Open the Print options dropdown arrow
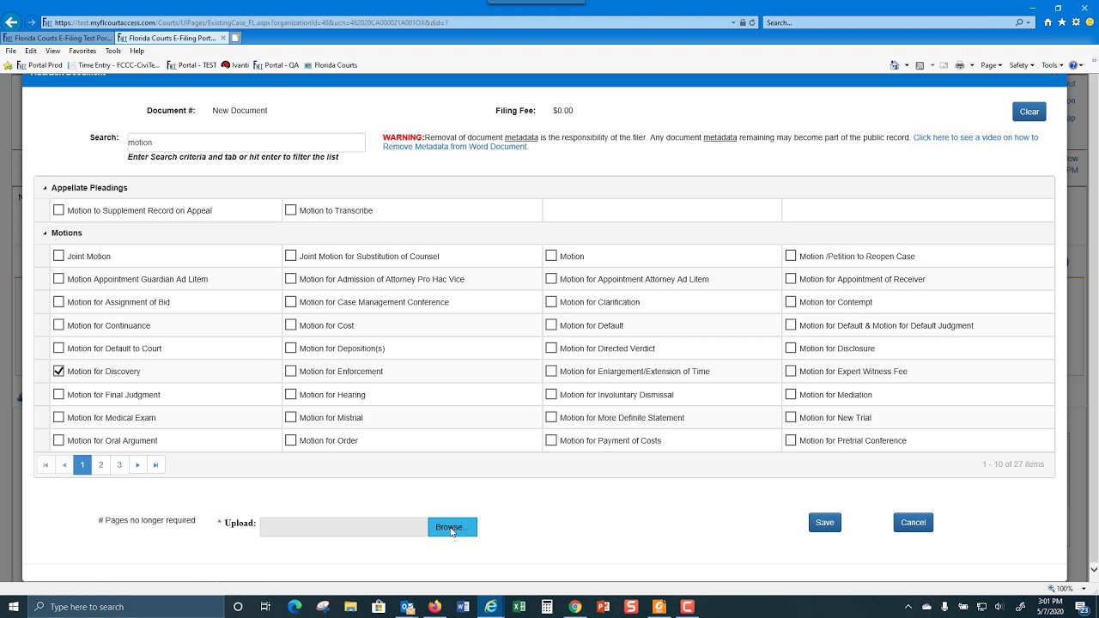Image resolution: width=1099 pixels, height=618 pixels. (x=972, y=65)
